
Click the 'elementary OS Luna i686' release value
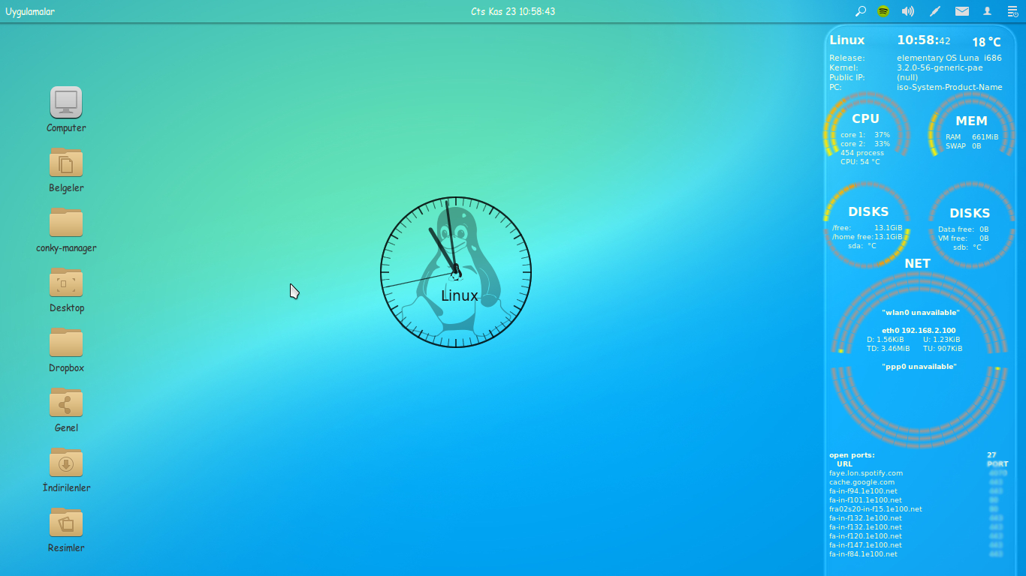tap(949, 58)
